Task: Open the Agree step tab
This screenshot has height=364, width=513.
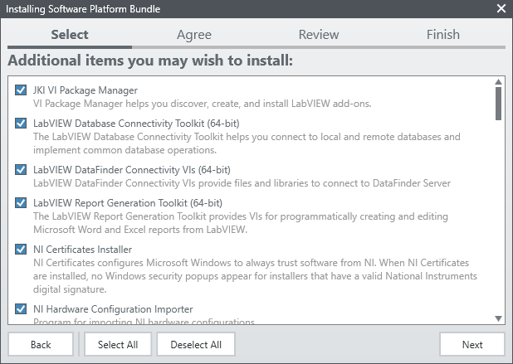Action: click(x=194, y=35)
